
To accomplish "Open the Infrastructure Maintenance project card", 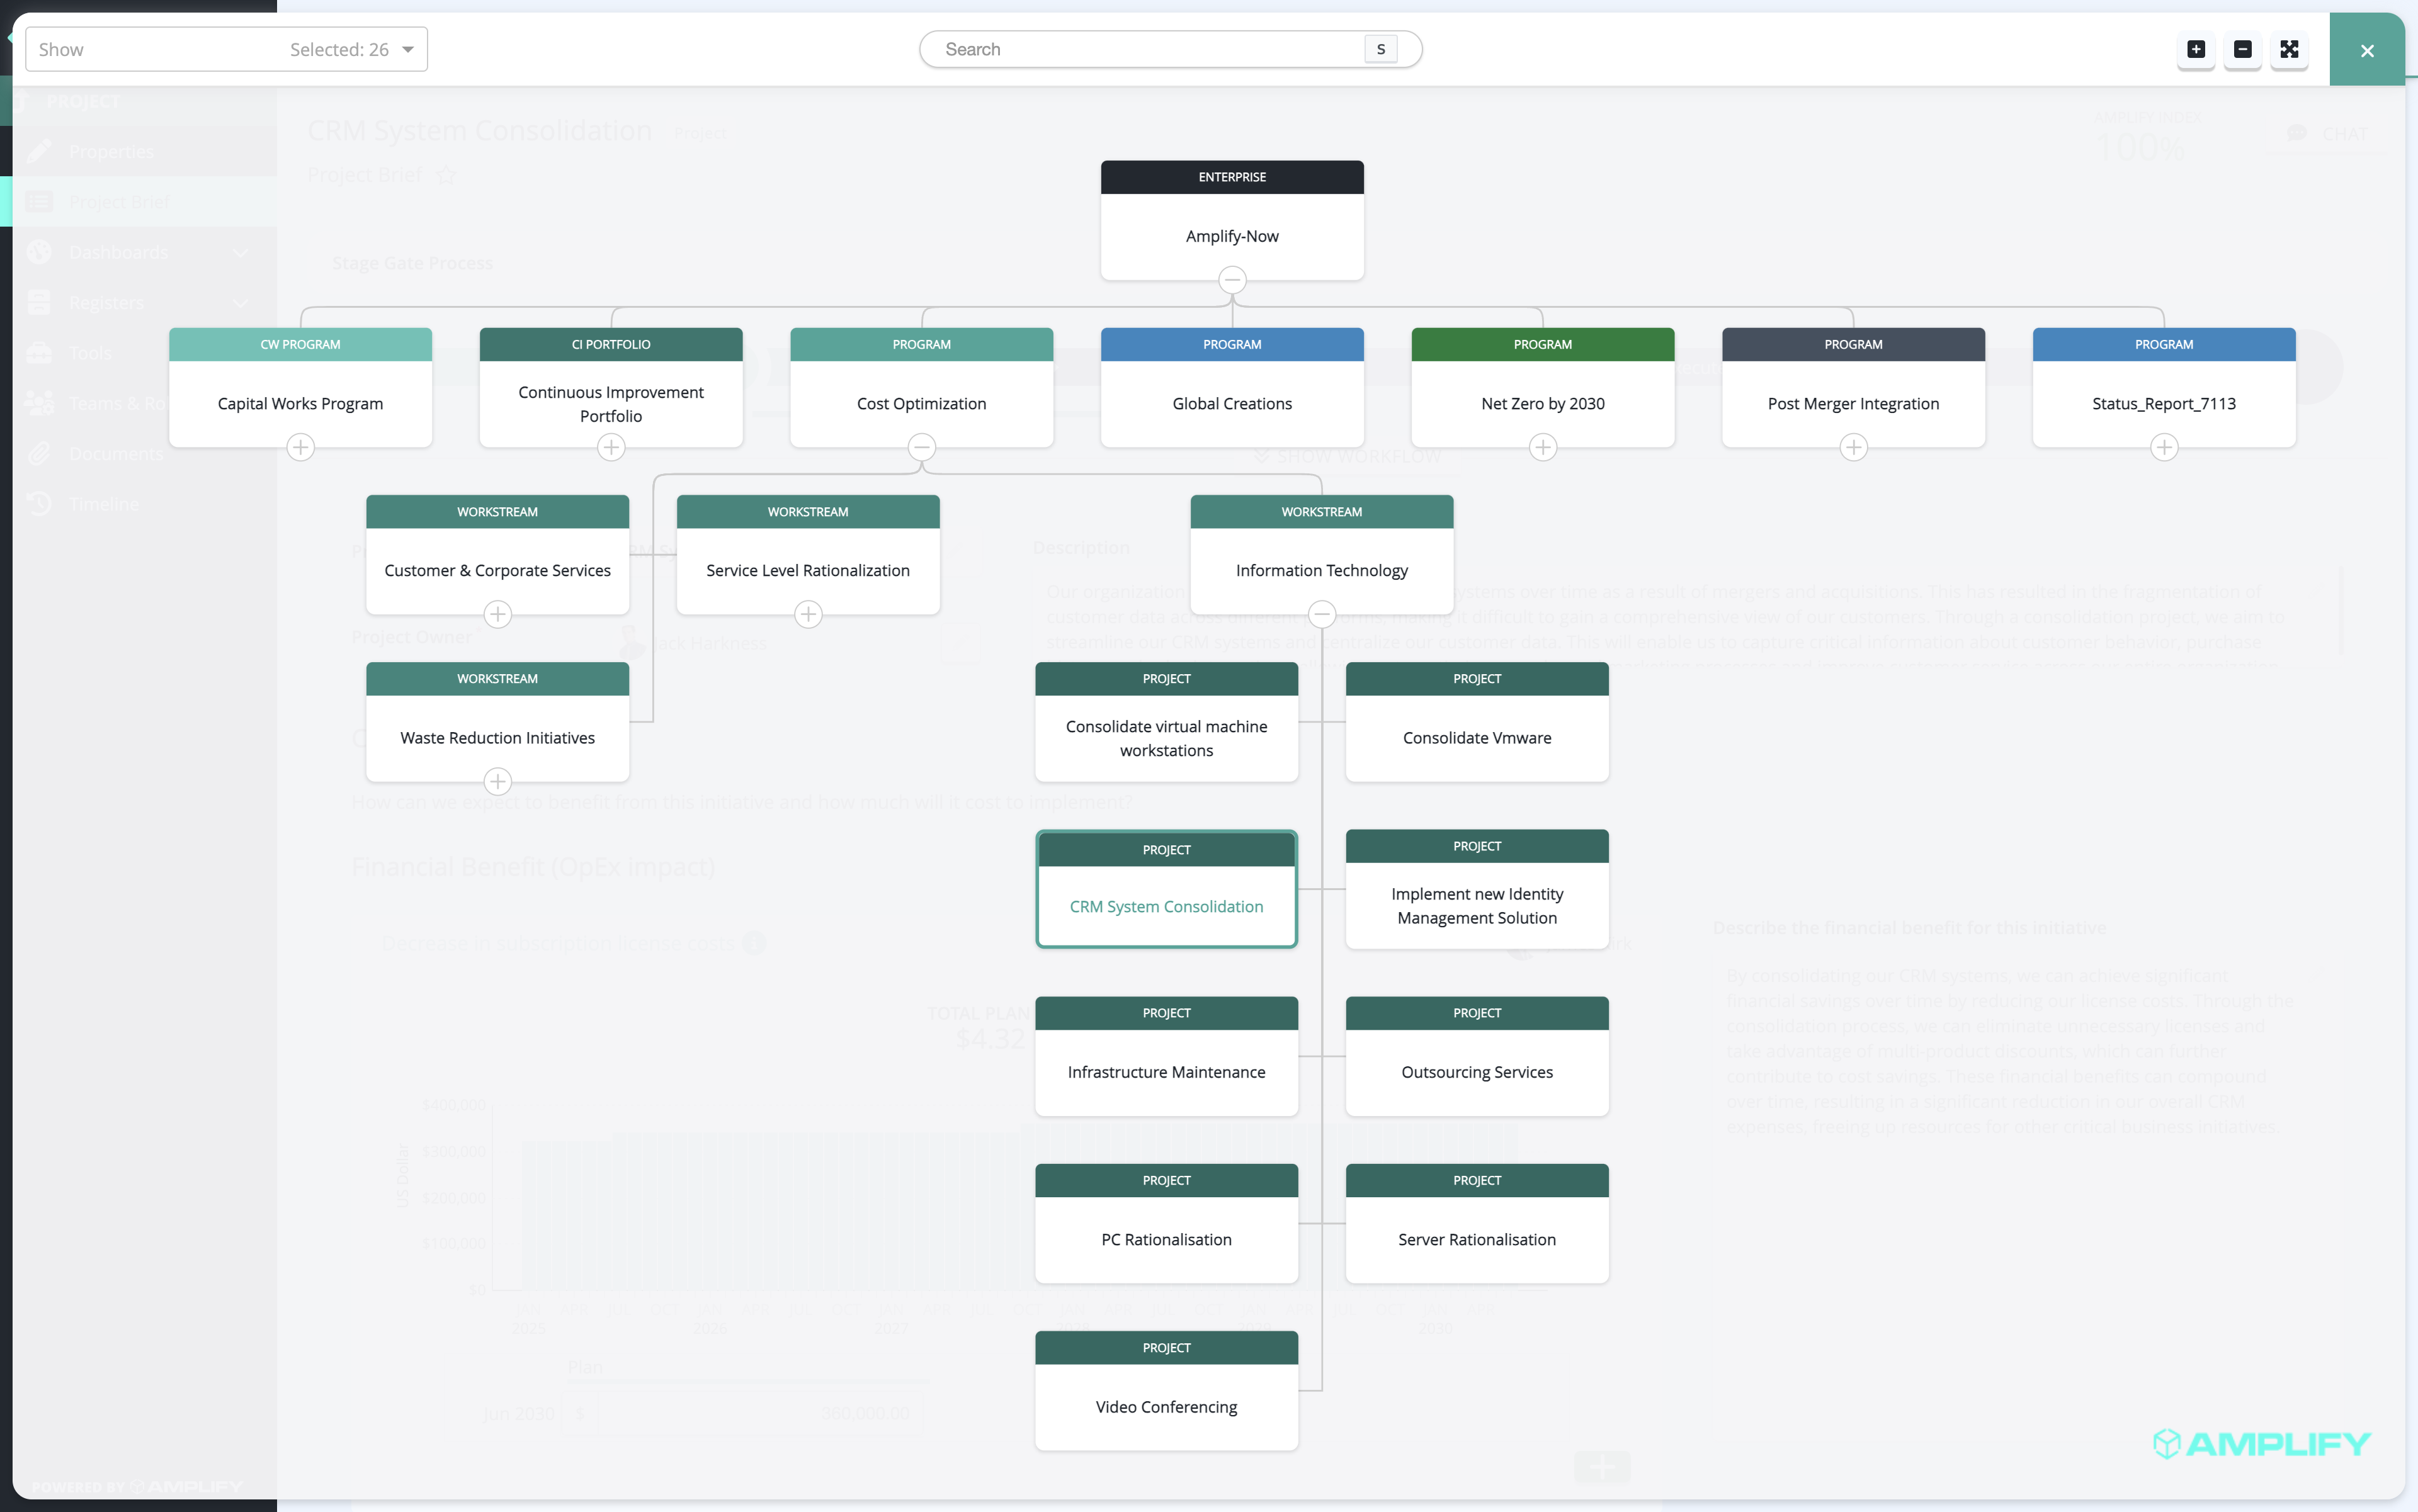I will click(1166, 1056).
